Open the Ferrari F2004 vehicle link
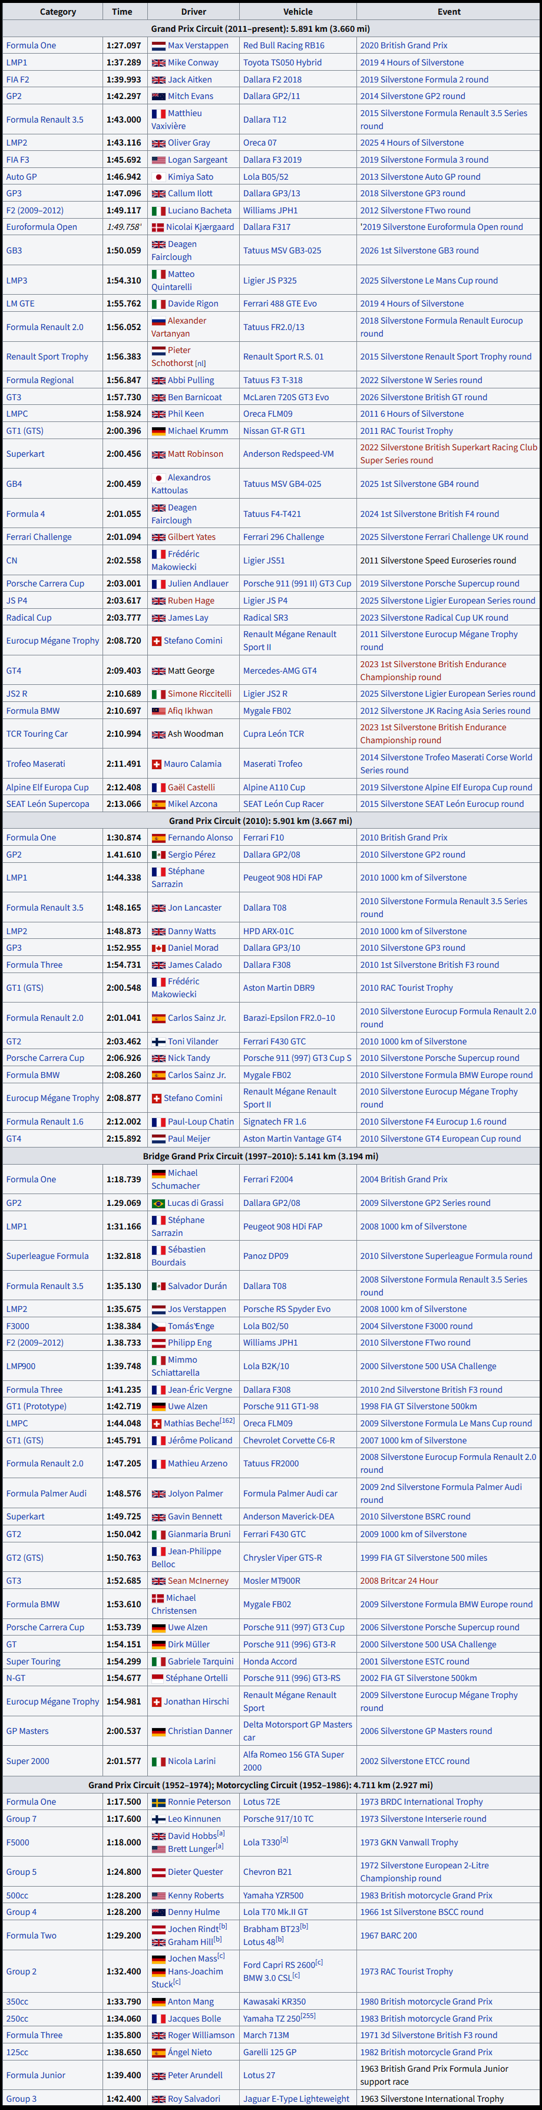 tap(267, 1181)
